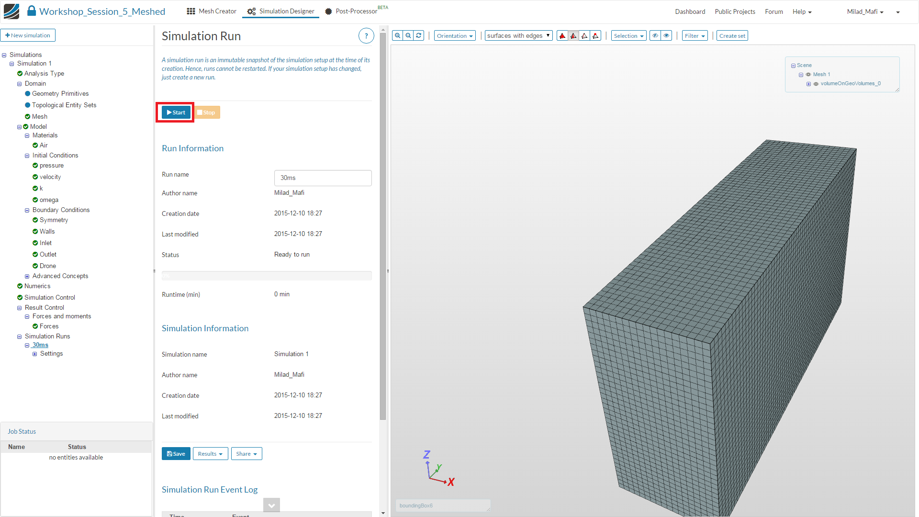Click the zoom out magnifier icon
This screenshot has height=517, width=919.
coord(408,36)
